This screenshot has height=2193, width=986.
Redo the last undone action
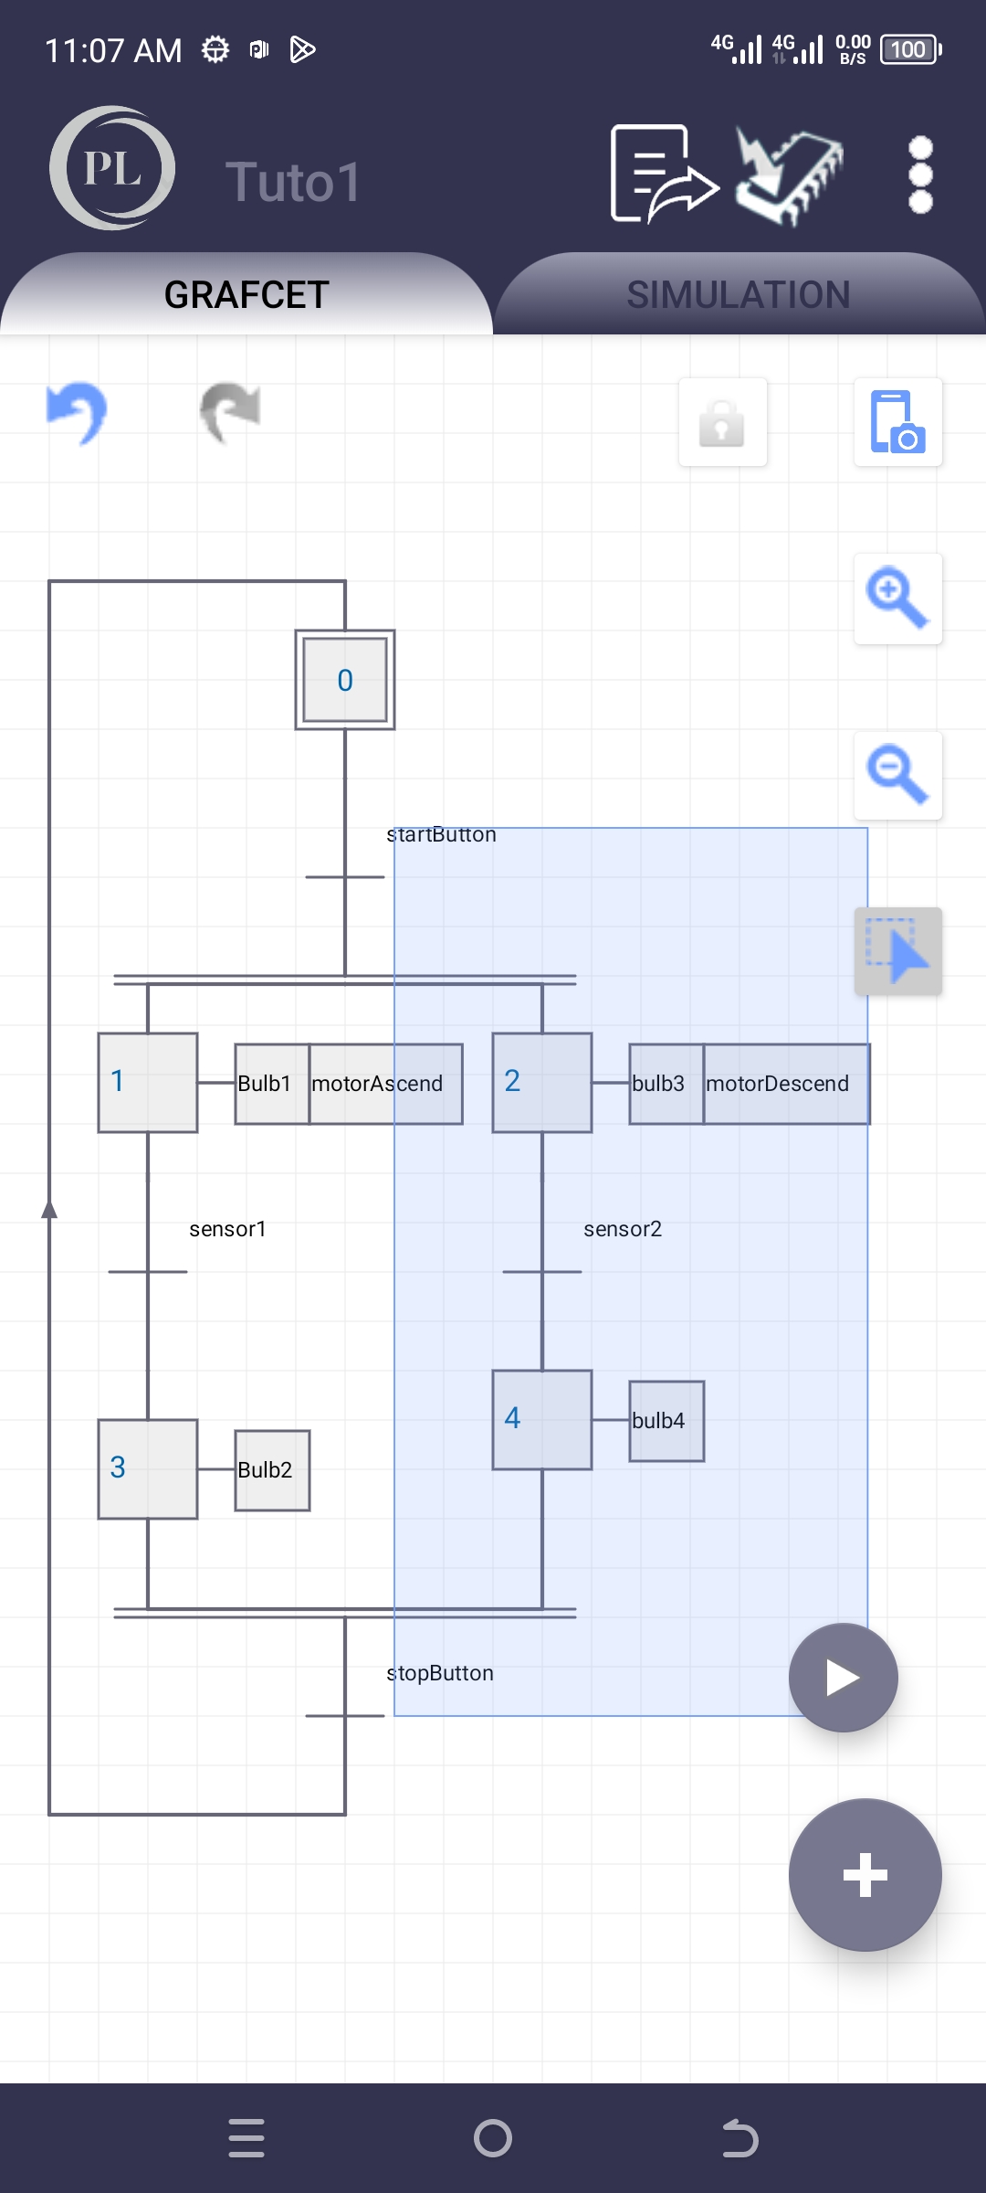pyautogui.click(x=230, y=412)
